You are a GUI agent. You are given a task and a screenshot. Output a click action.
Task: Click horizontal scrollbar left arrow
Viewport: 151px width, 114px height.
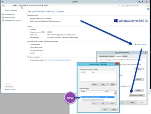pos(81,100)
